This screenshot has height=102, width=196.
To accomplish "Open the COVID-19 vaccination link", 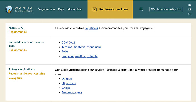I will (x=68, y=42).
